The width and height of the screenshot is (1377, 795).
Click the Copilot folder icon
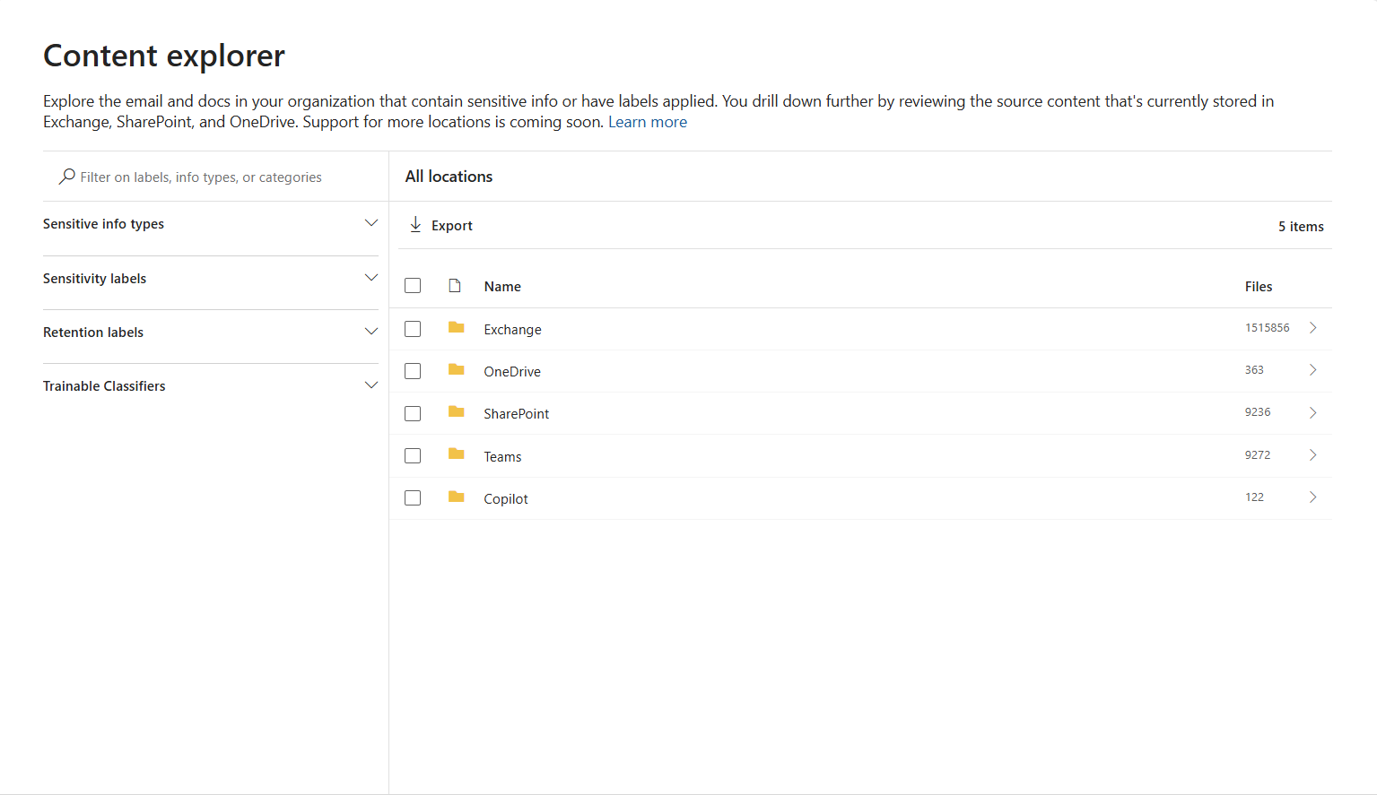tap(456, 497)
